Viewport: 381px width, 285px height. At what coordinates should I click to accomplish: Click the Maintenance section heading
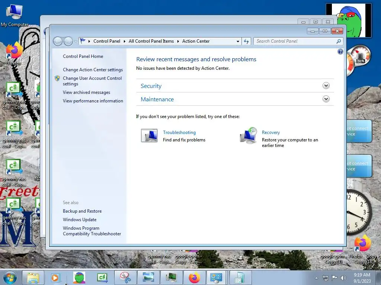(157, 99)
